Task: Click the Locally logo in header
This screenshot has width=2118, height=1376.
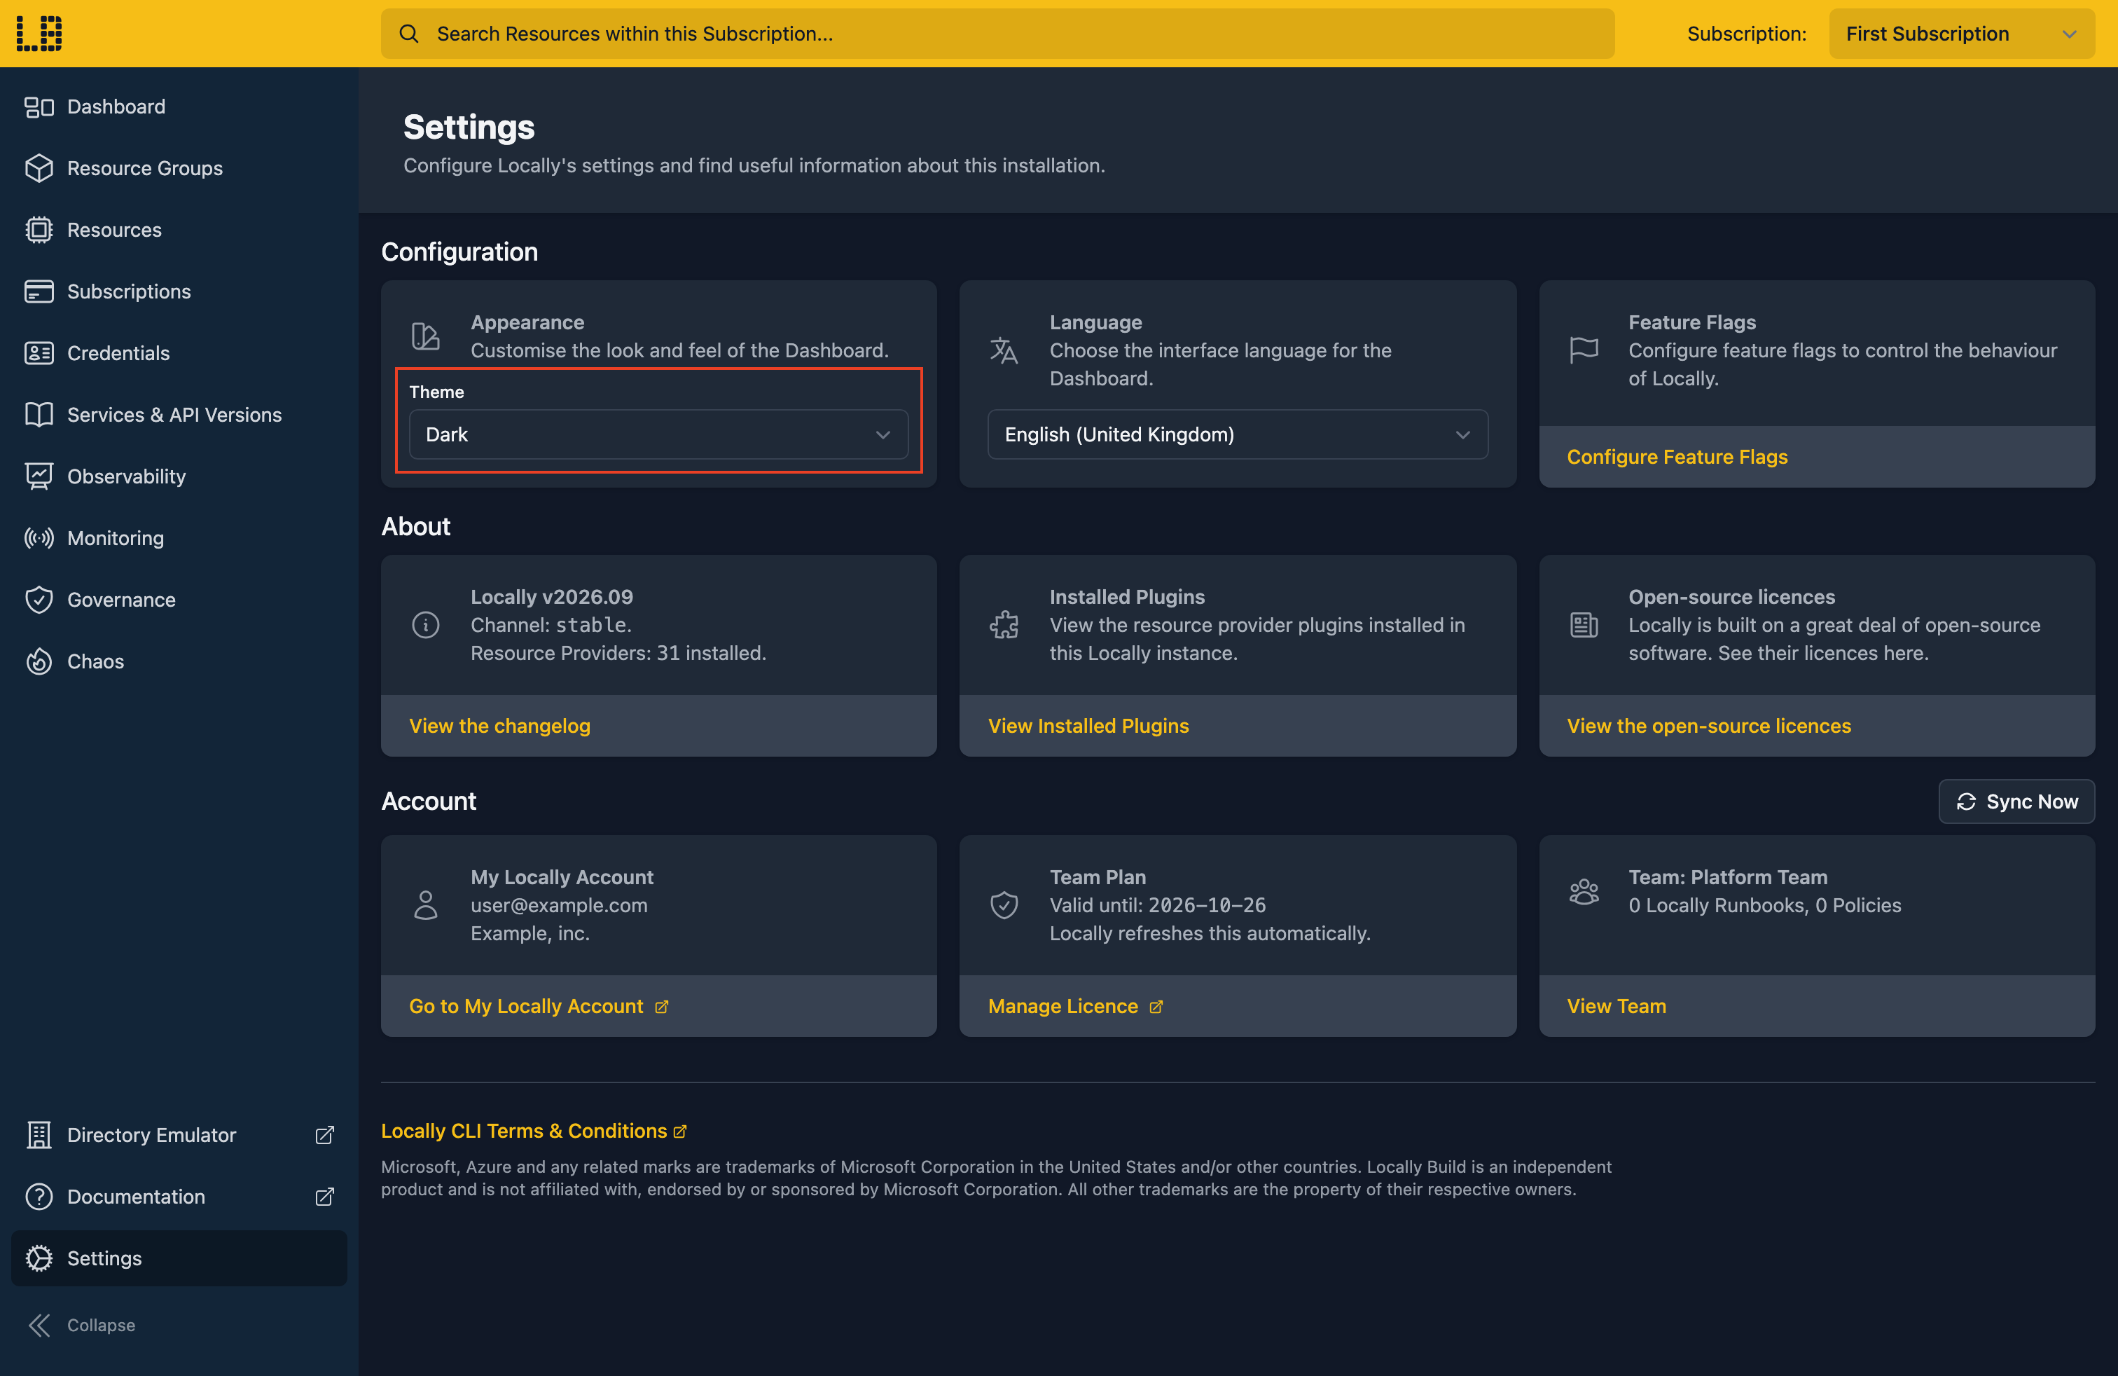Action: [39, 34]
